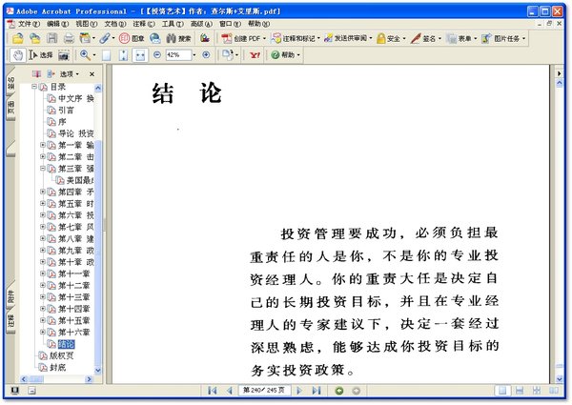The height and width of the screenshot is (405, 572).
Task: Set Fit Width view
Action: (x=140, y=55)
